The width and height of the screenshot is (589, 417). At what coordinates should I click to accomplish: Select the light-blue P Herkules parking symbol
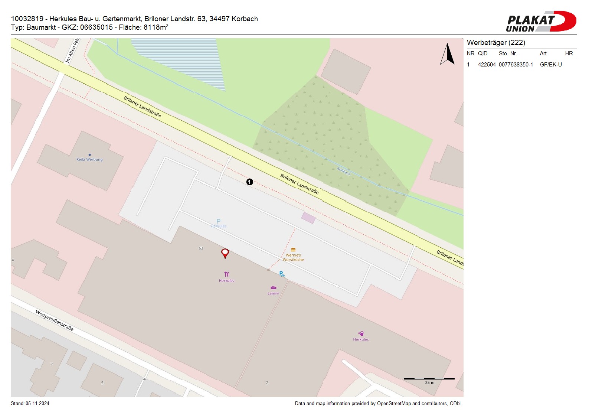(218, 222)
